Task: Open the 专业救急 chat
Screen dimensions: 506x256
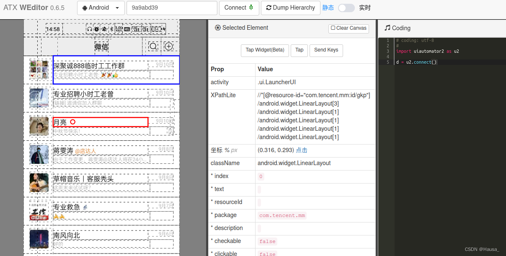Action: click(101, 211)
